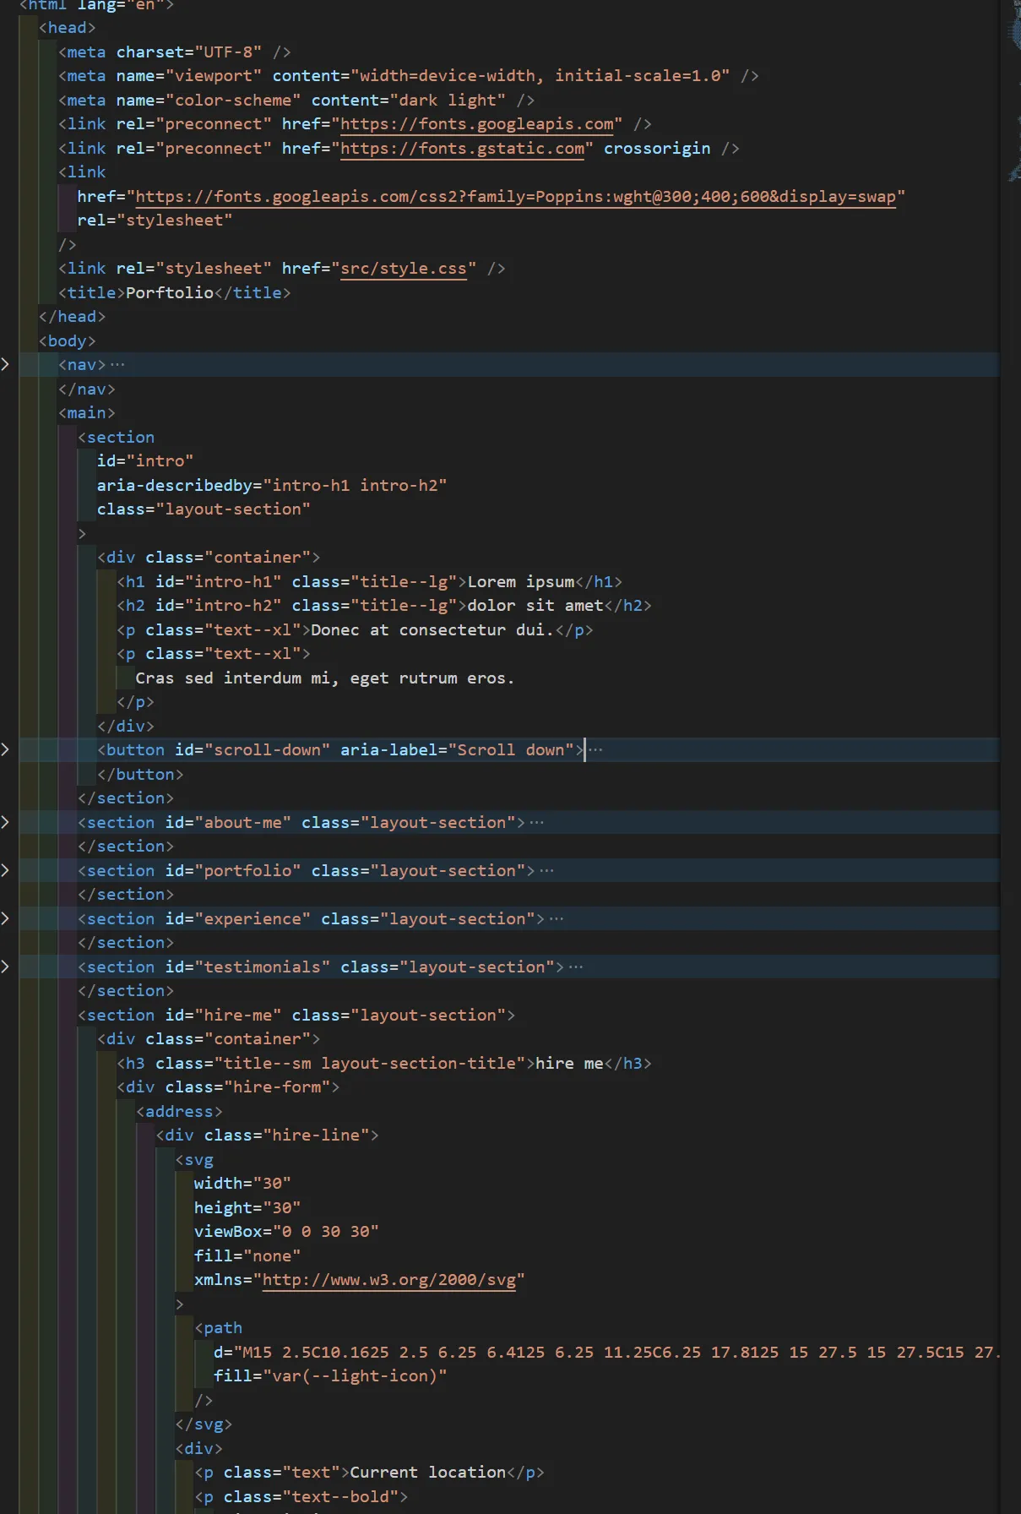This screenshot has width=1021, height=1514.
Task: Place cursor in the Current location text
Action: (427, 1473)
